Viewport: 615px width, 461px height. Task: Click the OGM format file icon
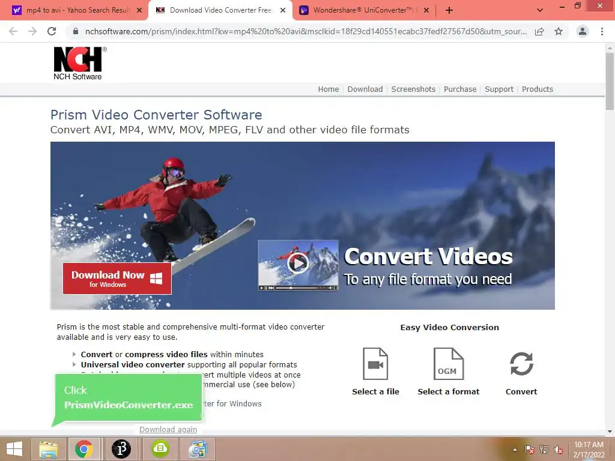click(x=448, y=363)
